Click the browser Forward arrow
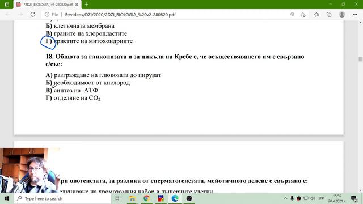Viewport: 363px width, 204px height. click(x=20, y=14)
